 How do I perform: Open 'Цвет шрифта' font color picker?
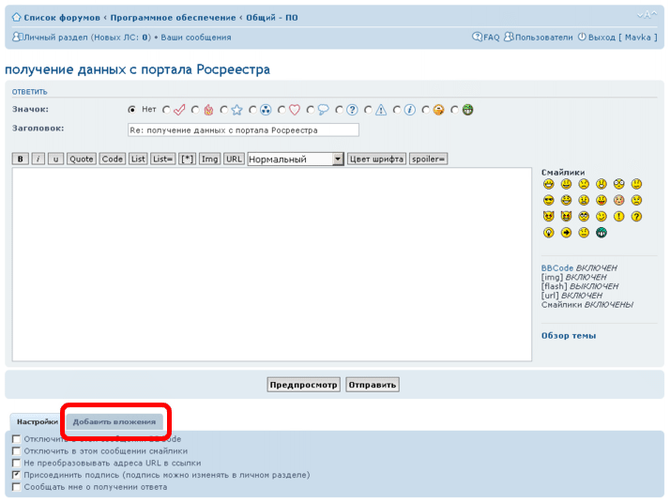click(x=376, y=159)
